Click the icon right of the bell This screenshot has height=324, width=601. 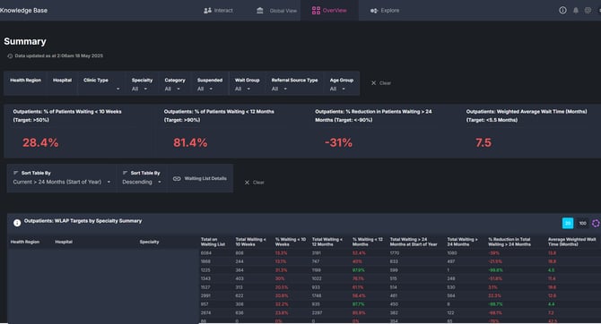pos(588,11)
